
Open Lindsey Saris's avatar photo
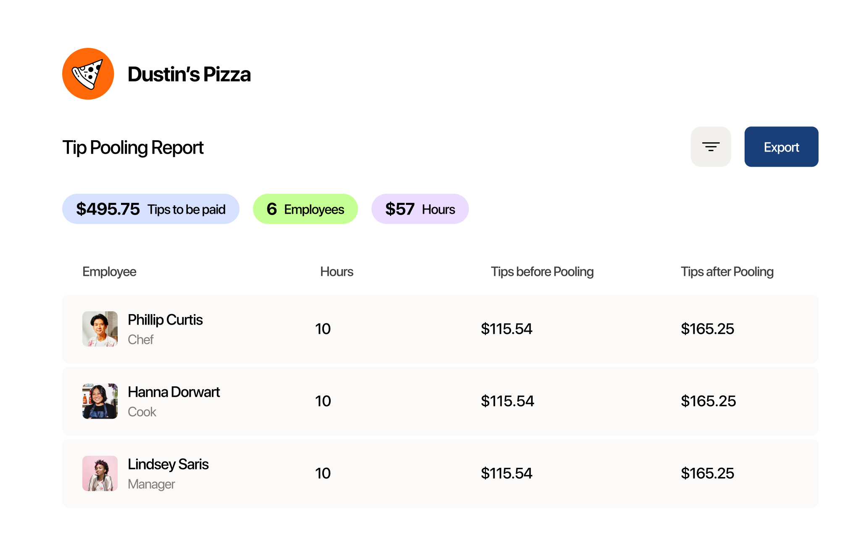[100, 473]
